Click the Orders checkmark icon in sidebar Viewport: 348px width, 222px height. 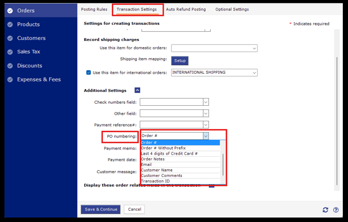[x=10, y=10]
